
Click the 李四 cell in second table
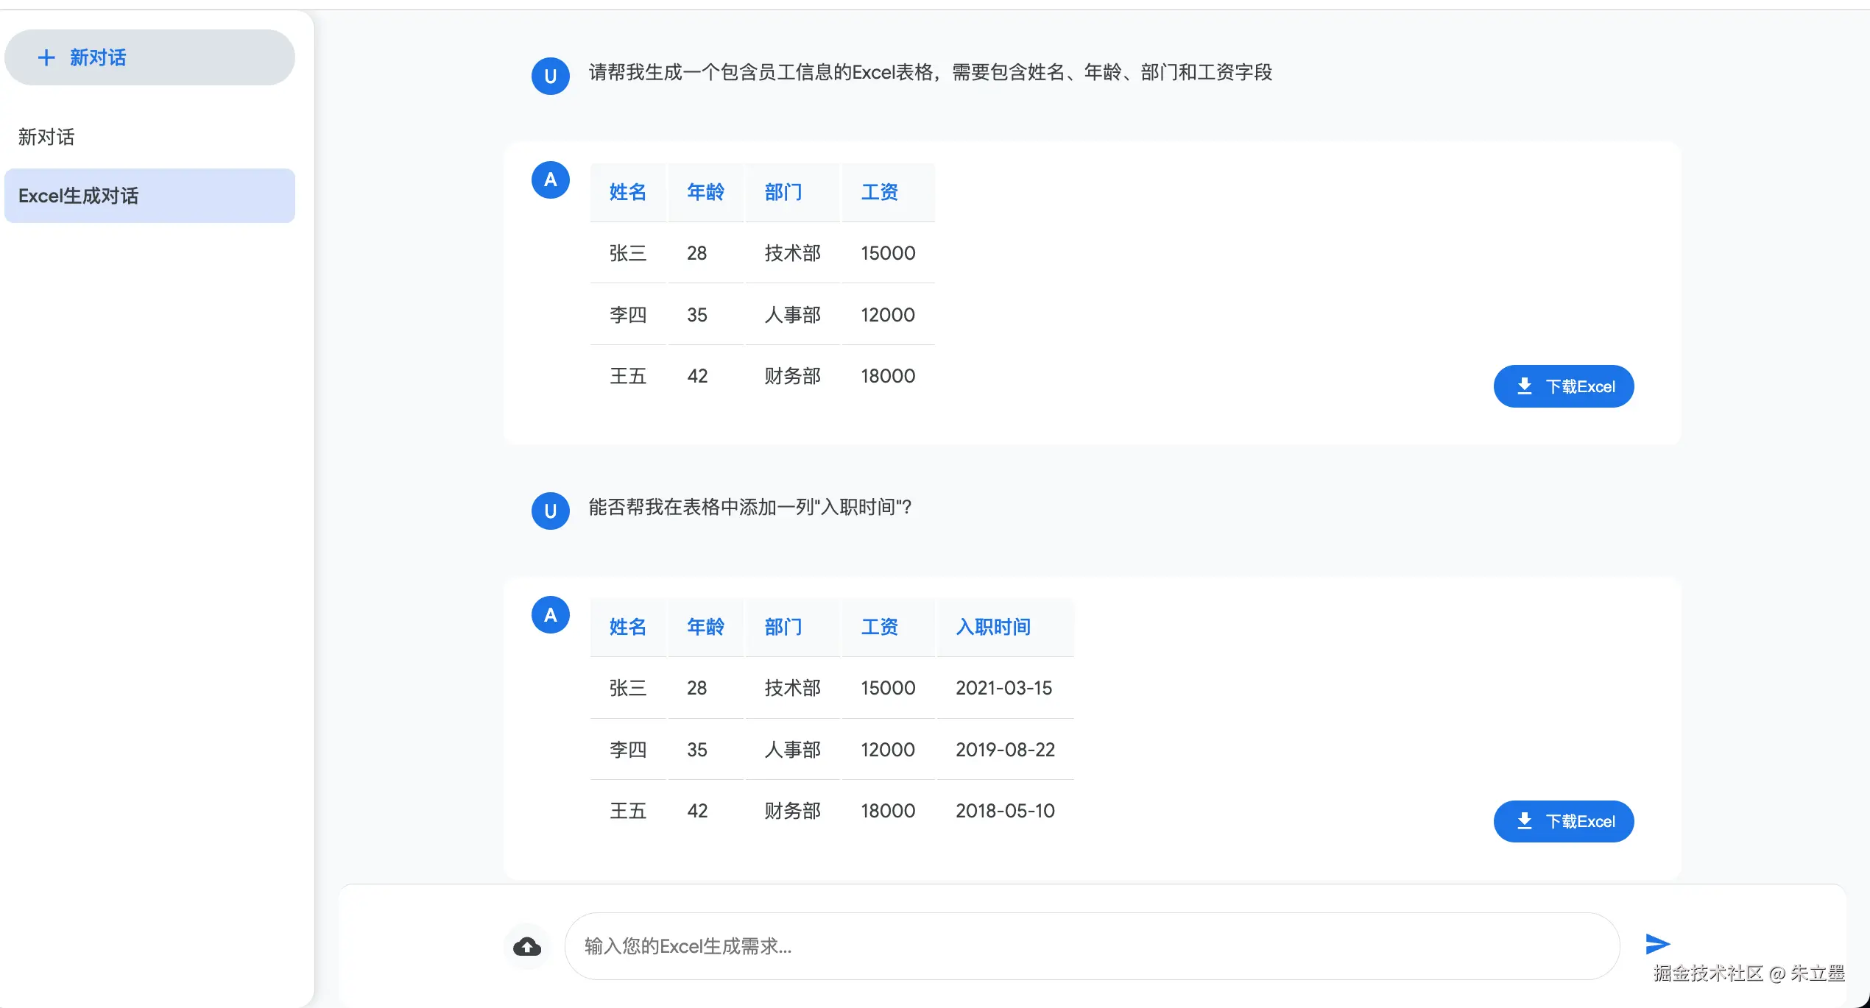click(627, 750)
